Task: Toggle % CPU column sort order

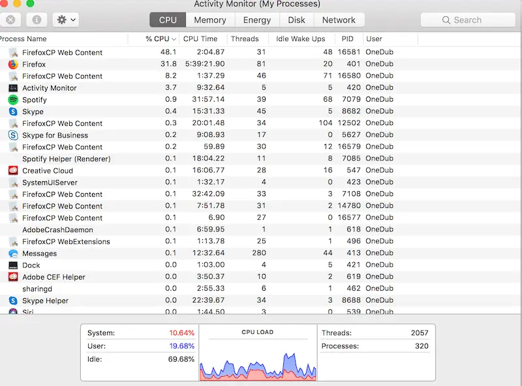Action: [x=153, y=39]
